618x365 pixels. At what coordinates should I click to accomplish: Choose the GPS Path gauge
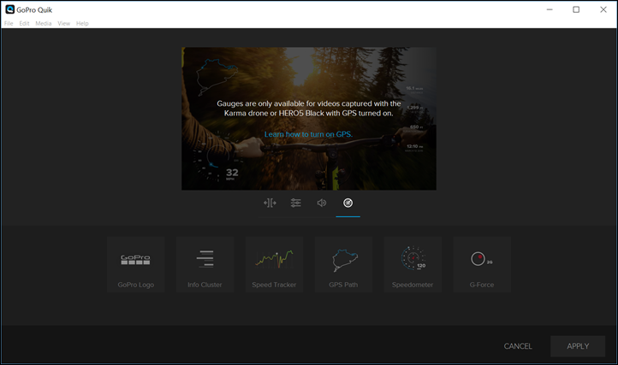(x=343, y=265)
